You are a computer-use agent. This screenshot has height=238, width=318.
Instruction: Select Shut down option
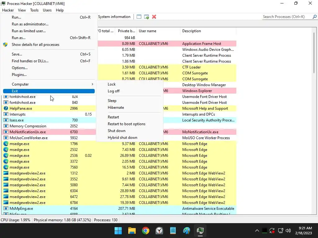129,131
